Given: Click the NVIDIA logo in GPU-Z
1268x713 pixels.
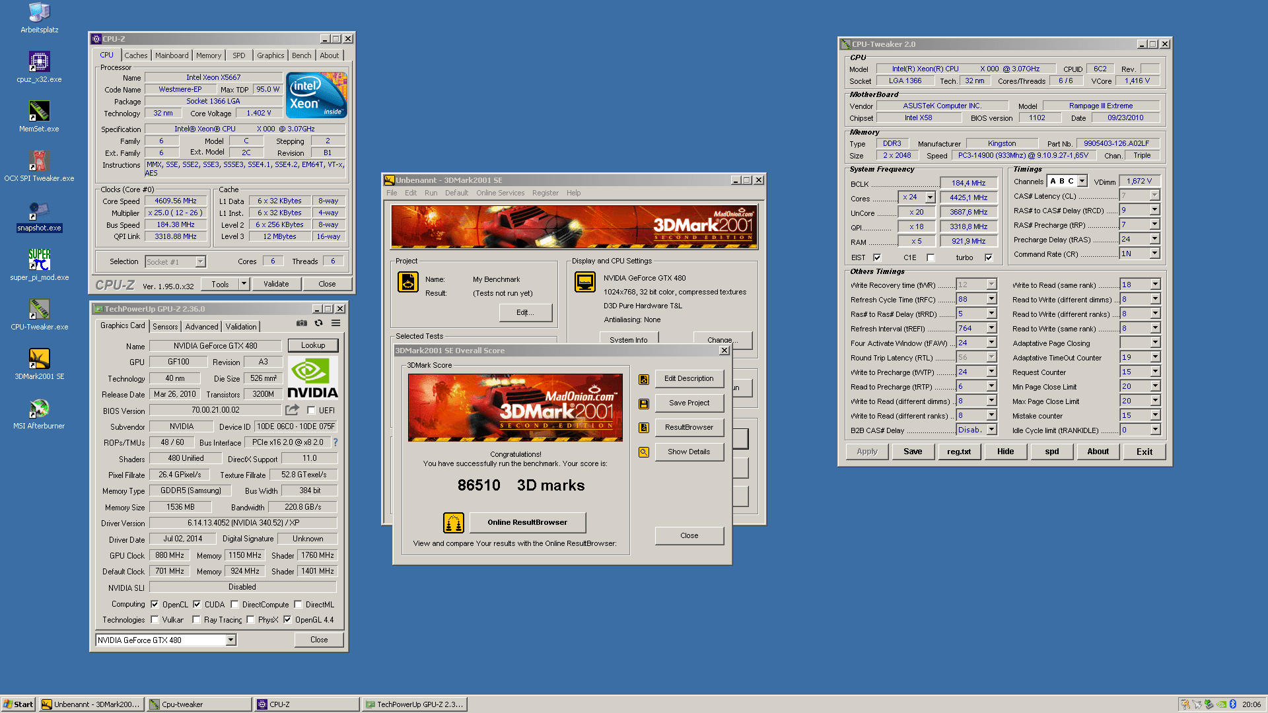Looking at the screenshot, I should pyautogui.click(x=313, y=378).
